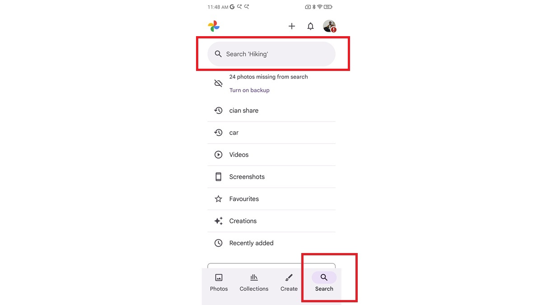The height and width of the screenshot is (305, 542).
Task: Tap the Creations sparkle icon
Action: tap(218, 221)
